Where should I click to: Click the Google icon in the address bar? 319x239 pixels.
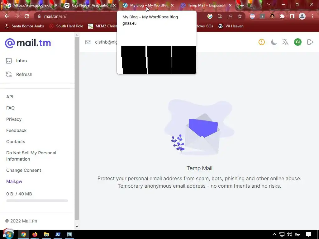210,16
